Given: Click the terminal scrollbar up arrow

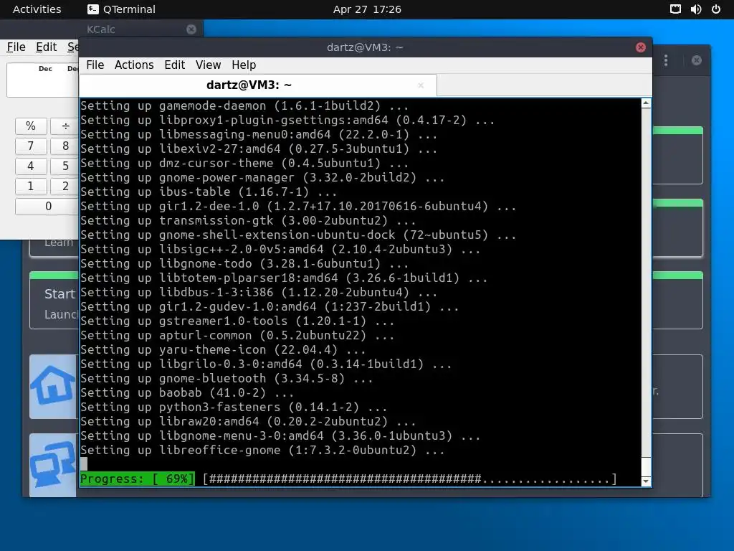Looking at the screenshot, I should click(646, 103).
